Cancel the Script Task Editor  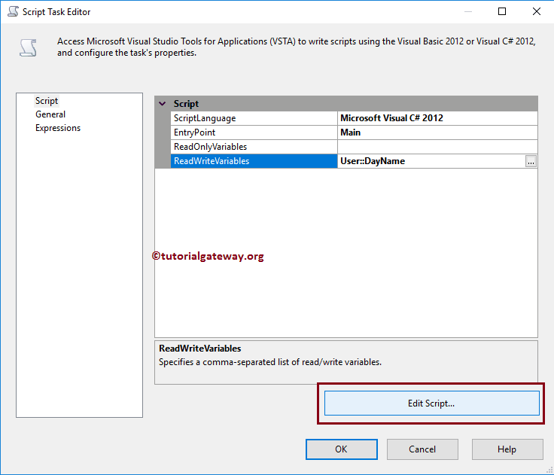(422, 449)
